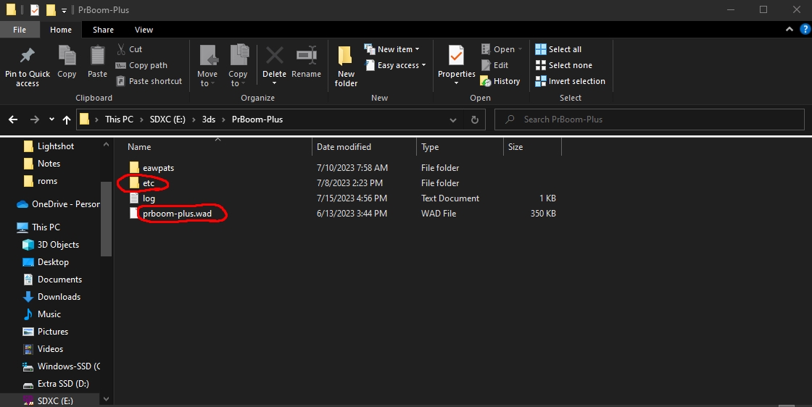The image size is (812, 407).
Task: Select Paste shortcut in the ribbon
Action: click(x=149, y=81)
